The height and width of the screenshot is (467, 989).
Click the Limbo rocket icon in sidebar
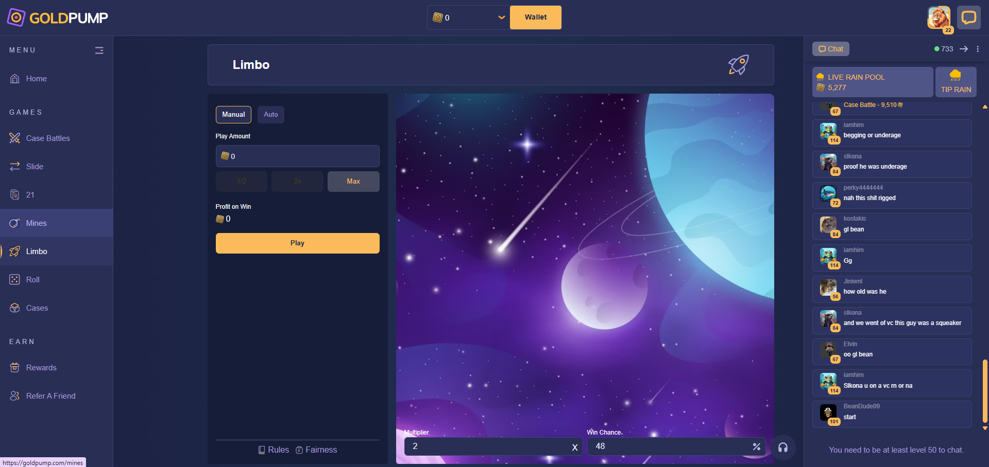tap(15, 252)
